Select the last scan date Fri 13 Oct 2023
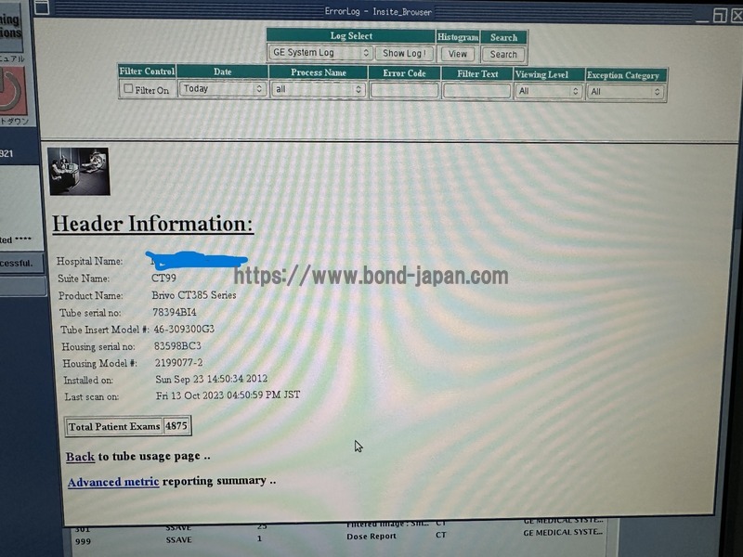 (228, 395)
